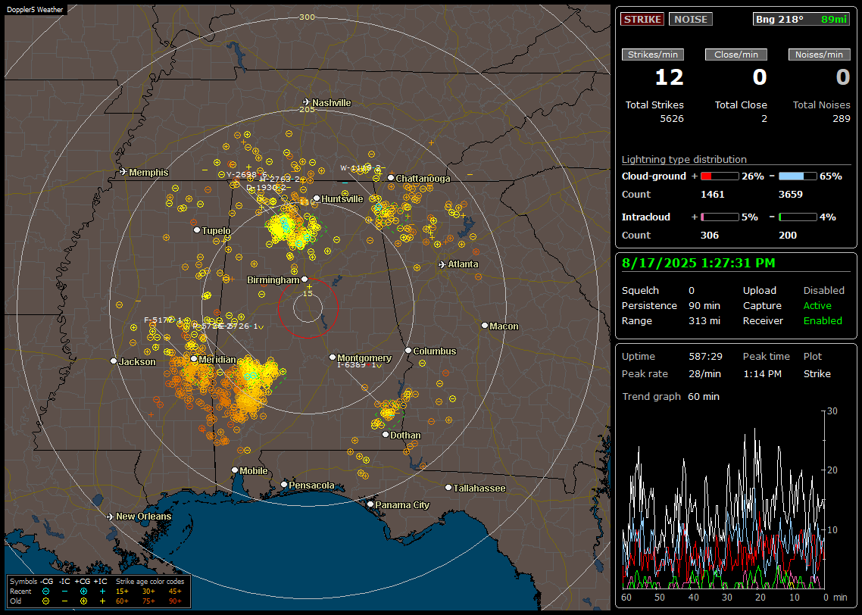862x615 pixels.
Task: Click the Tupelo city dot marker
Action: pyautogui.click(x=197, y=229)
